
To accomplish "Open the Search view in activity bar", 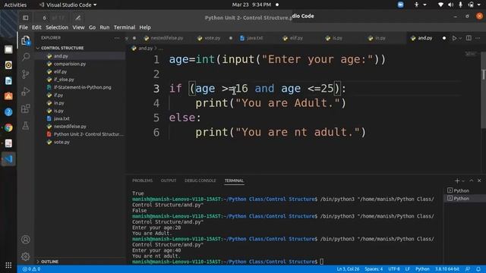I will click(26, 57).
